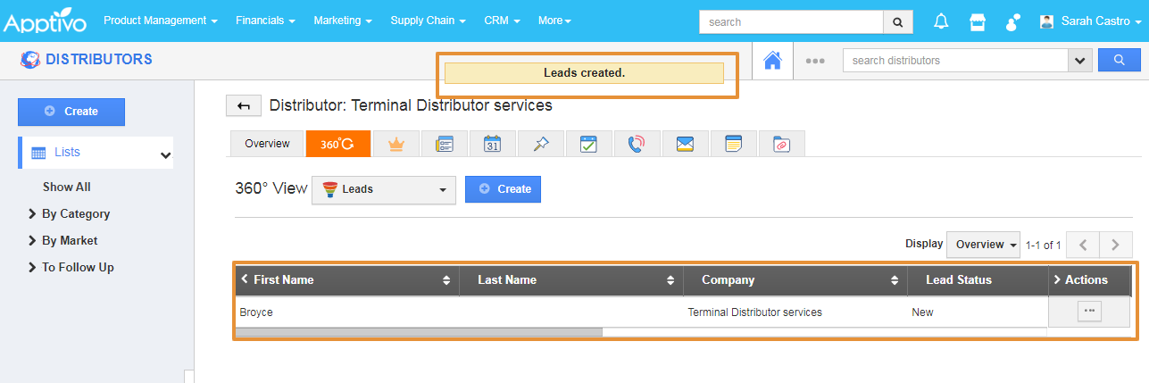
Task: Click the Create button beside Leads
Action: pyautogui.click(x=503, y=189)
